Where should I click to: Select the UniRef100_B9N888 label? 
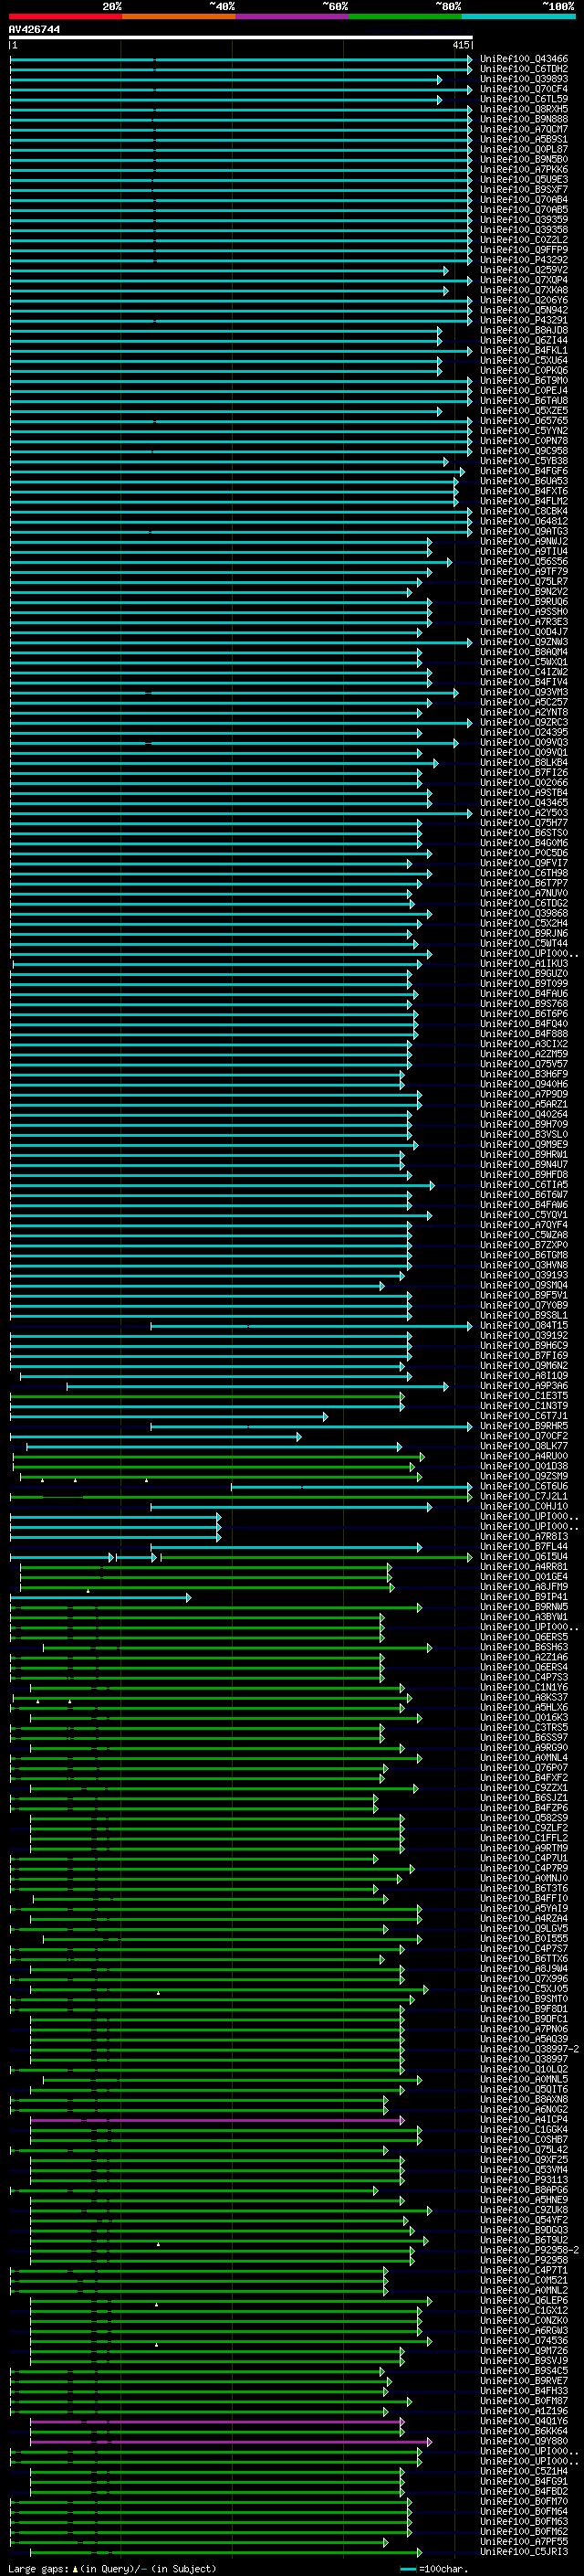pyautogui.click(x=524, y=119)
